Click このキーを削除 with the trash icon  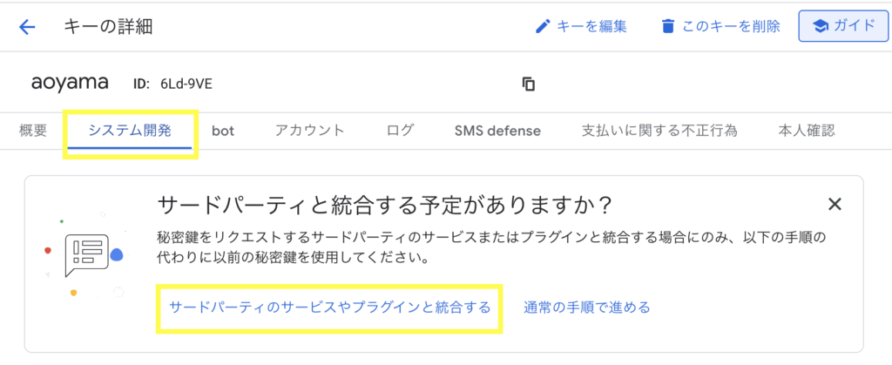click(720, 26)
